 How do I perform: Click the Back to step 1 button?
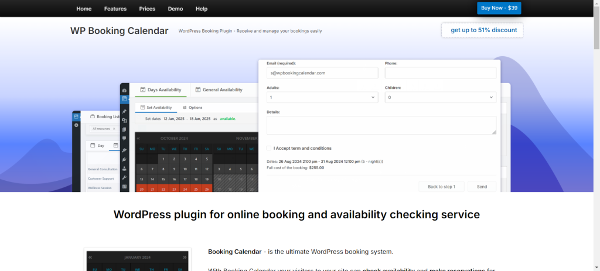tap(441, 187)
